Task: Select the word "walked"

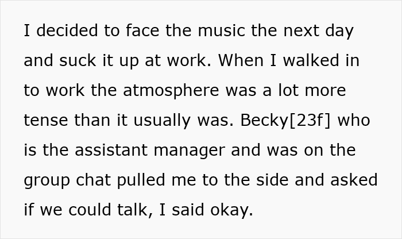Action: pos(311,60)
